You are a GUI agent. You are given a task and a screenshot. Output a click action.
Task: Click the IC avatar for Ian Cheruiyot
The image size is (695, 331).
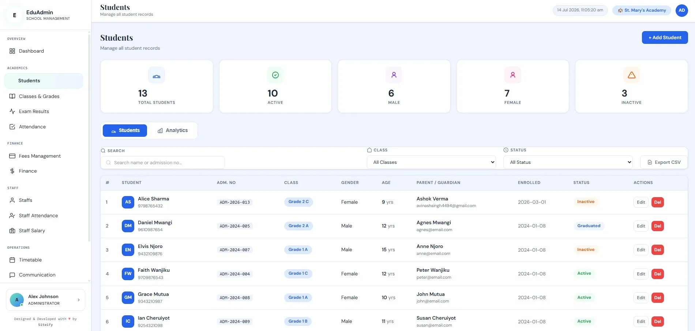pyautogui.click(x=128, y=321)
